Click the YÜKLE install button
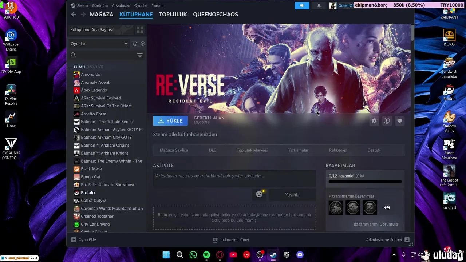Image resolution: width=466 pixels, height=262 pixels. tap(170, 121)
